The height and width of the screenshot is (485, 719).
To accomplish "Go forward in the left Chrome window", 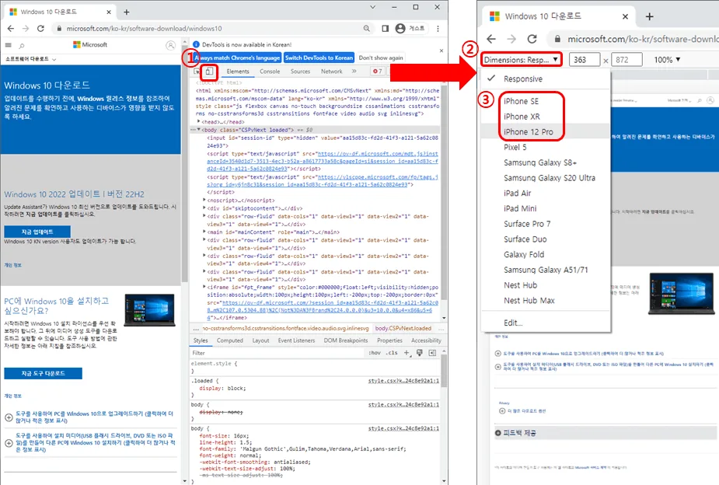I will coord(25,29).
